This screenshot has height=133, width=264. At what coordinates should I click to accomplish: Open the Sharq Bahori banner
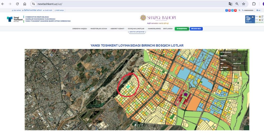click(158, 19)
